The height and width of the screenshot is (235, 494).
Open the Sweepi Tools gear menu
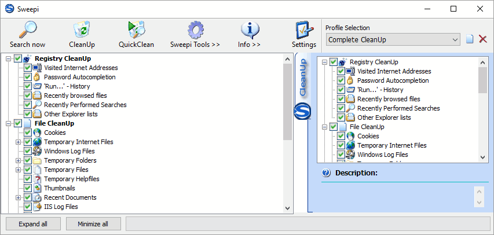coord(195,30)
